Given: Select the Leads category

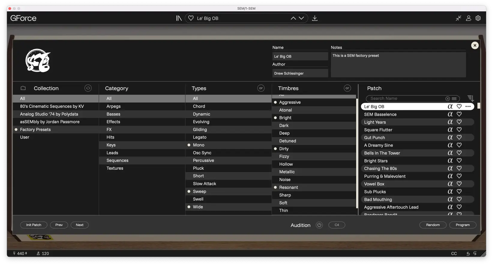Looking at the screenshot, I should click(142, 153).
